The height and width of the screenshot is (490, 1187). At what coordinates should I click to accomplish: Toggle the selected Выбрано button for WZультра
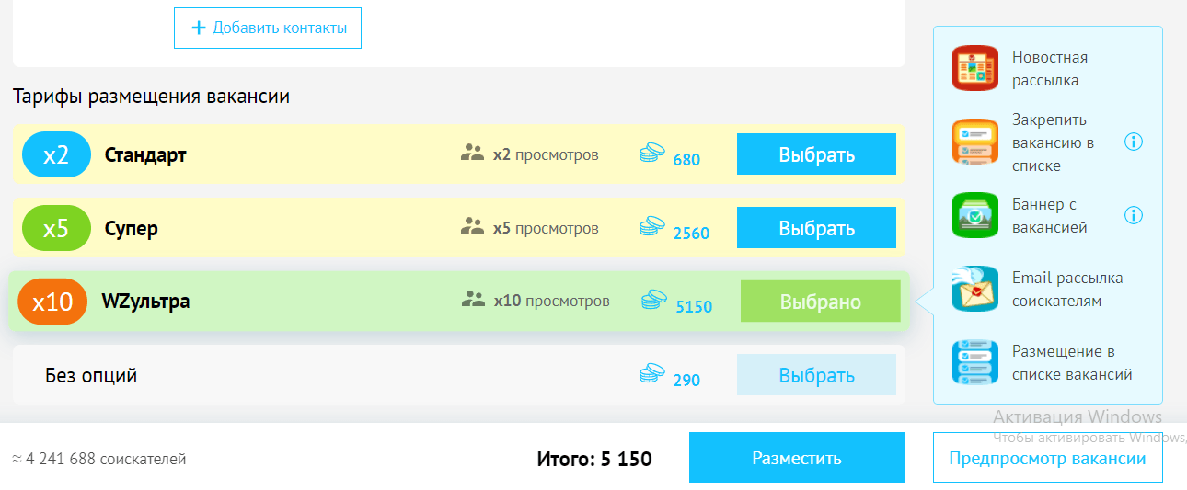pos(820,302)
